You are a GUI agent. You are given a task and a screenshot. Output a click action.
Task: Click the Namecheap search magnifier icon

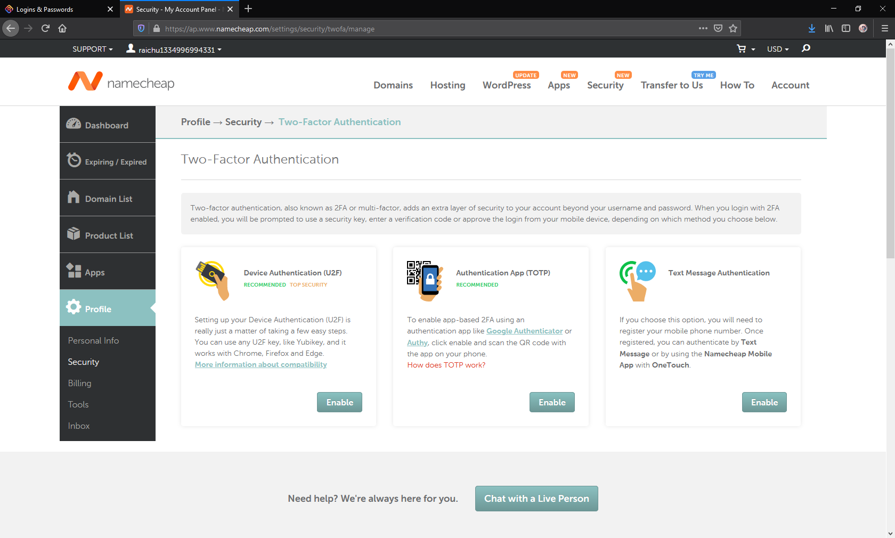pyautogui.click(x=806, y=48)
